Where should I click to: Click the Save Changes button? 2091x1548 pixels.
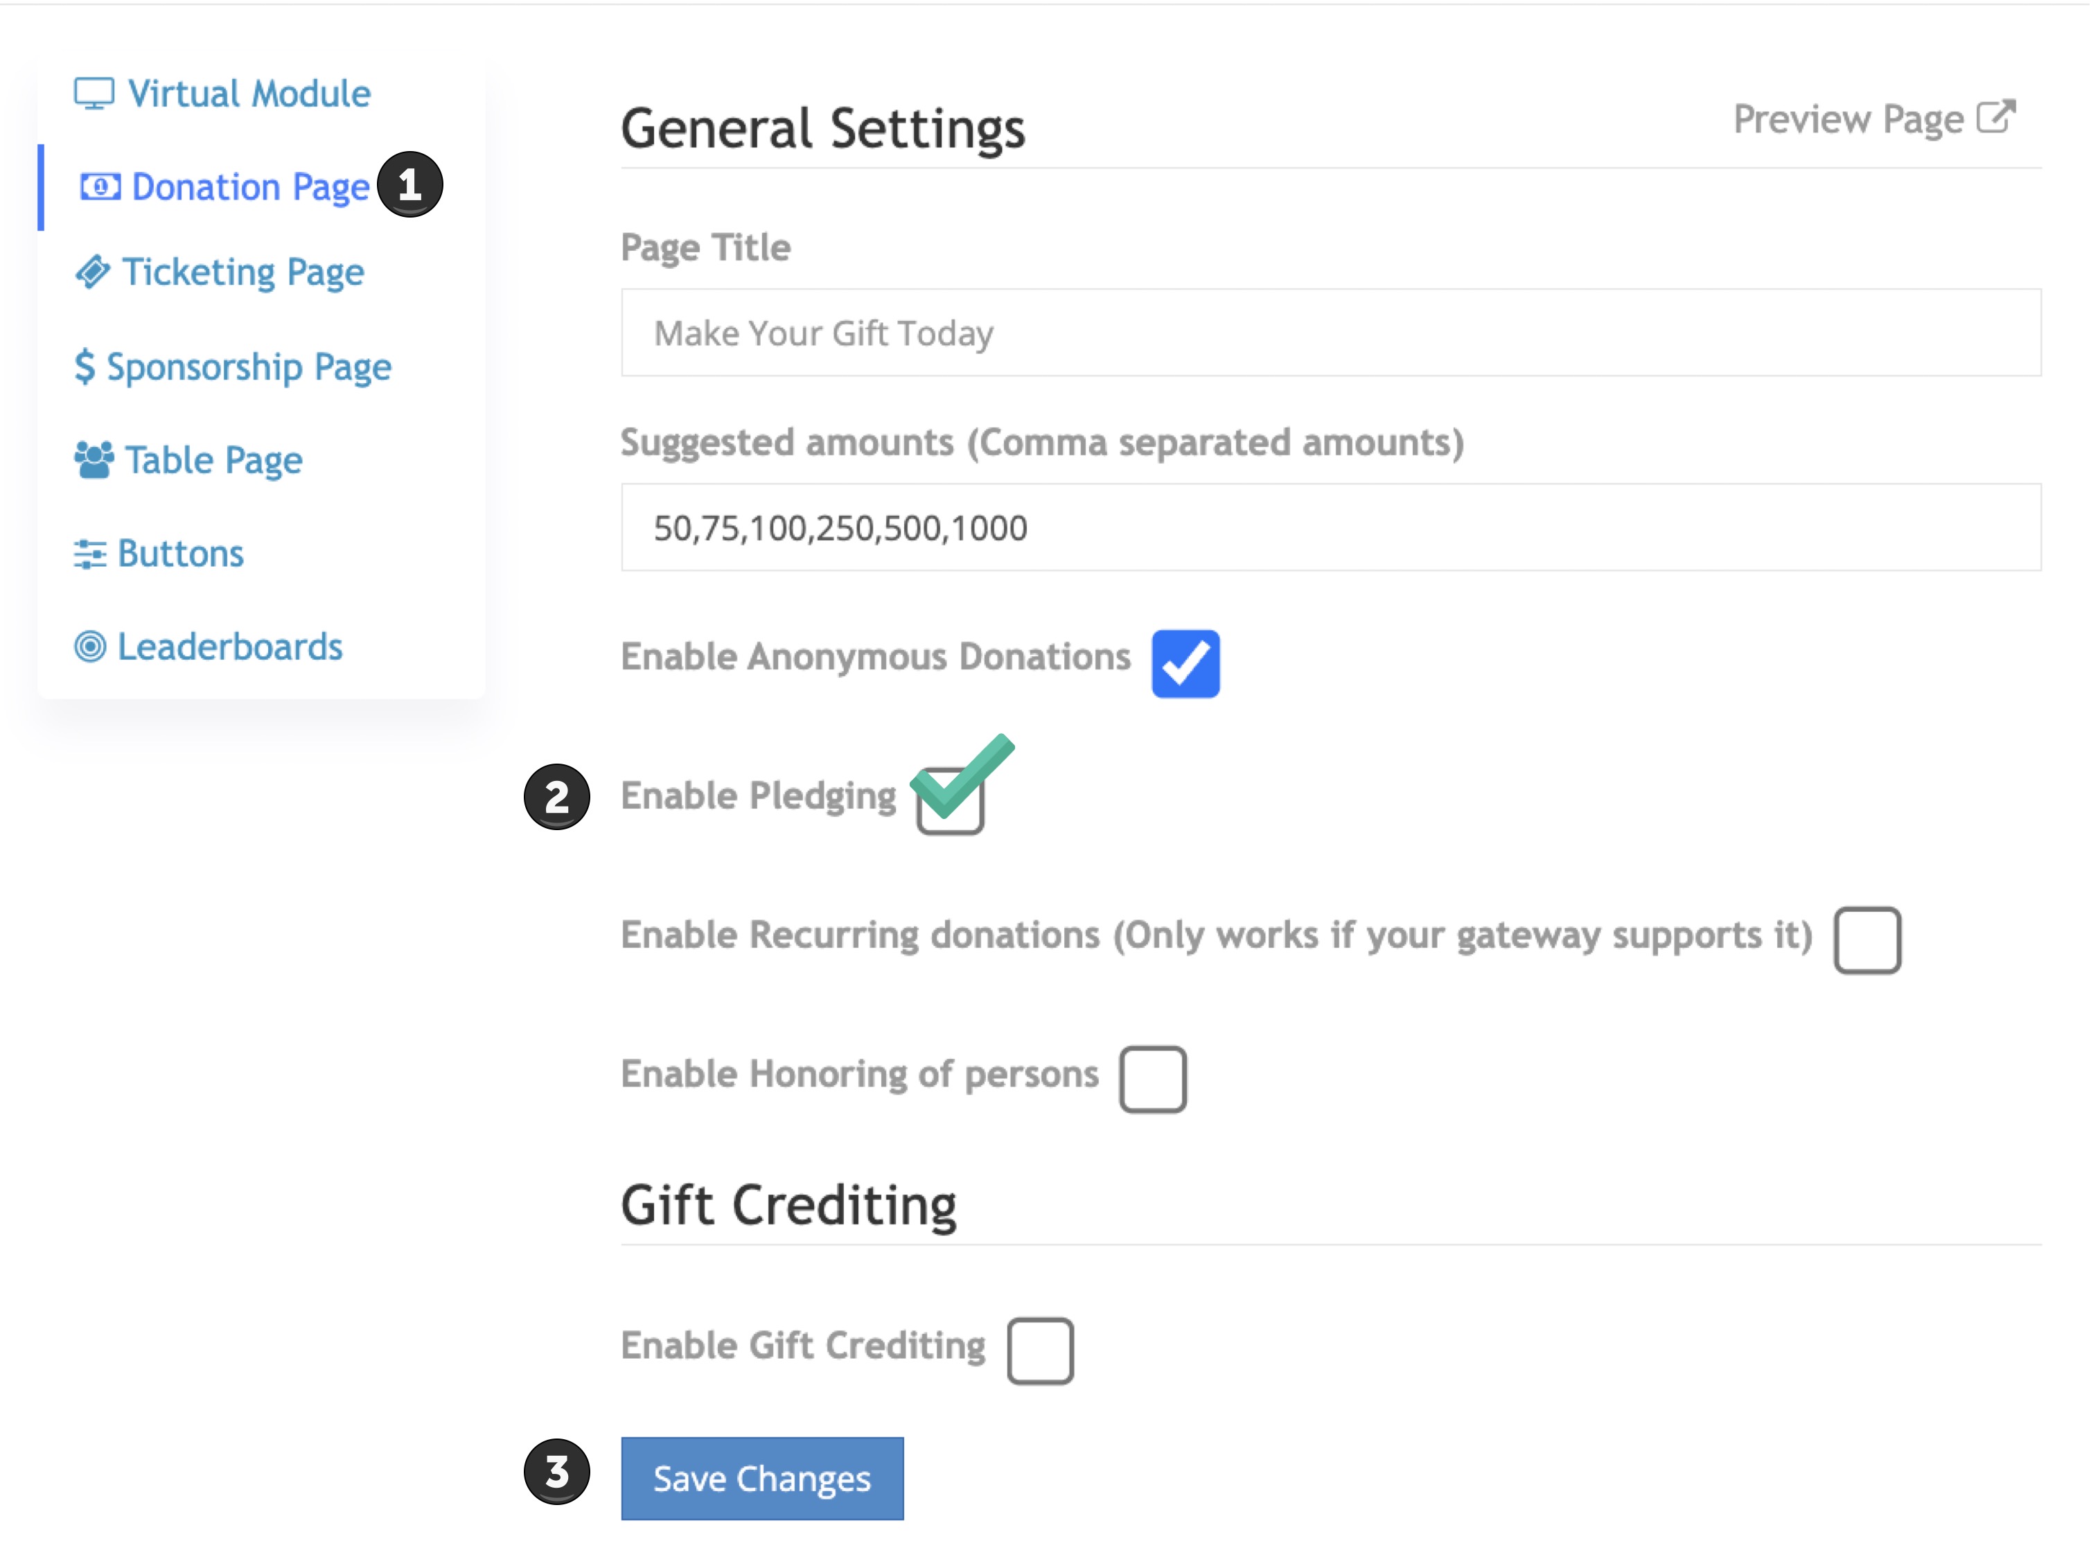(761, 1479)
